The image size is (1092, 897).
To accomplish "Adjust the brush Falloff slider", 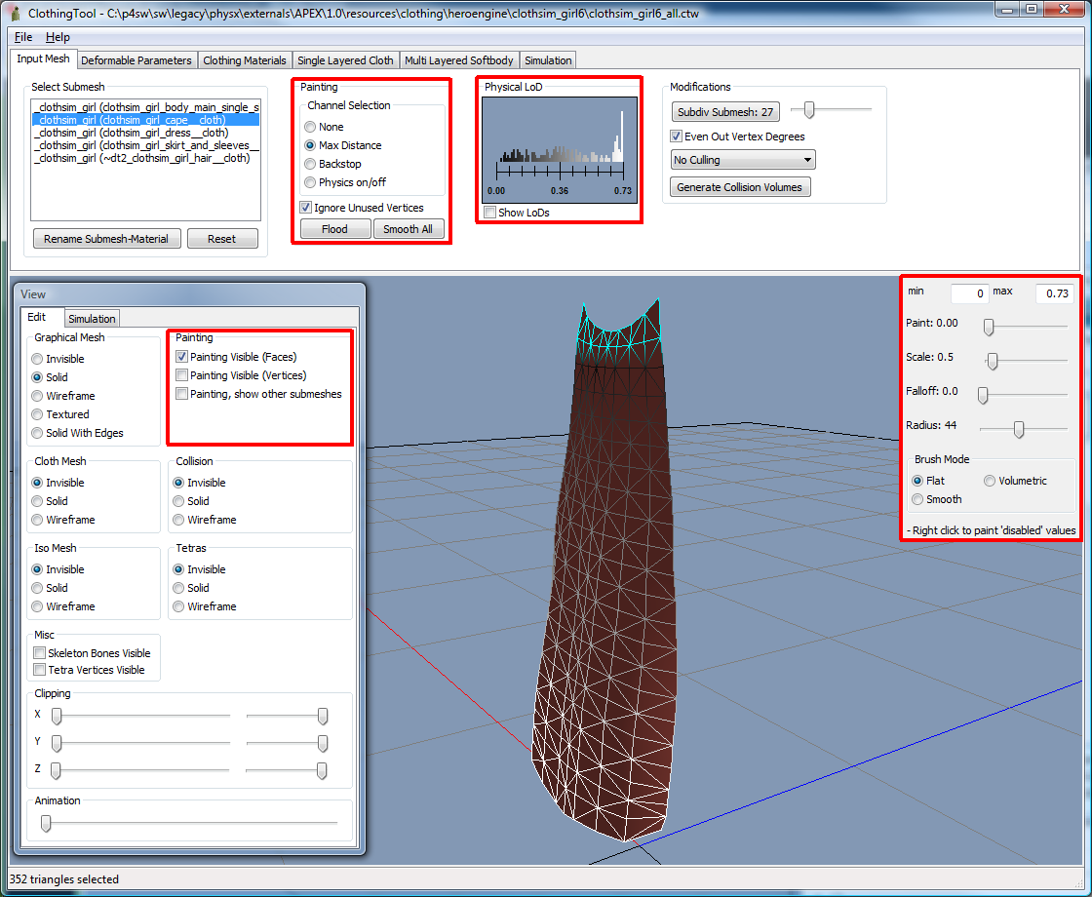I will (983, 395).
